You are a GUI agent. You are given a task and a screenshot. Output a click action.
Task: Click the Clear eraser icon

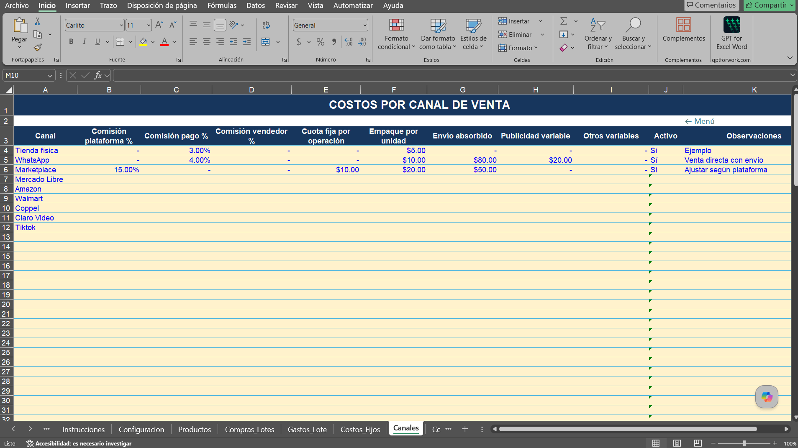click(x=564, y=48)
